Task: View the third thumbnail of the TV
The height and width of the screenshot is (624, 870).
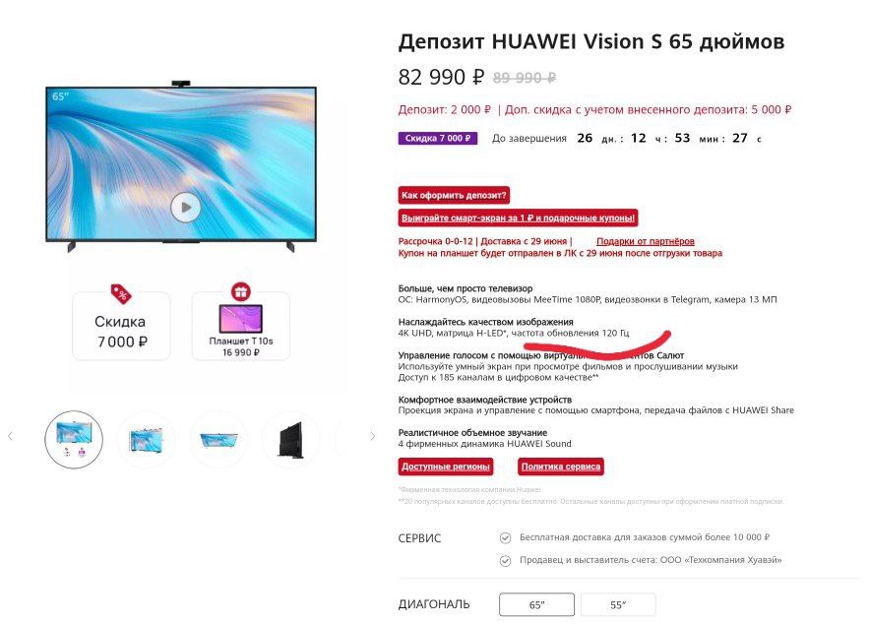Action: pos(218,439)
